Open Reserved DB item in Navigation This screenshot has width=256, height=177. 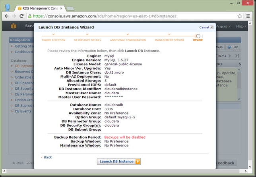pyautogui.click(x=24, y=72)
